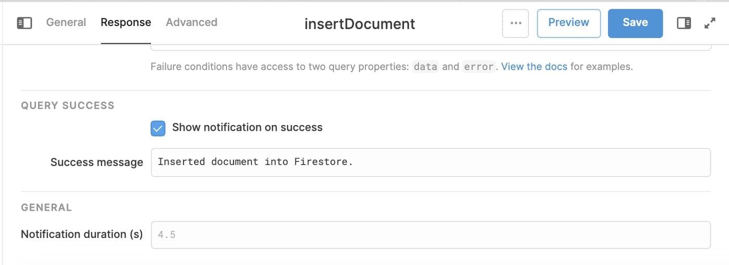Toggle the left sidebar panel icon
This screenshot has width=729, height=265.
click(x=24, y=23)
